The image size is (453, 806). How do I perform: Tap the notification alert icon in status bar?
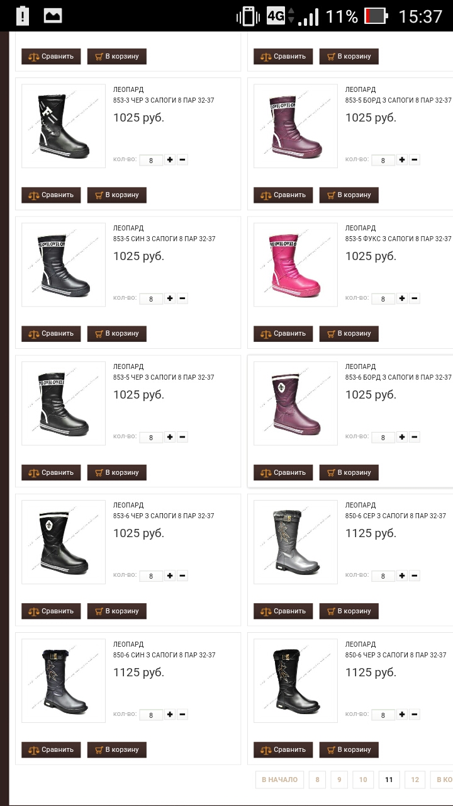point(23,16)
